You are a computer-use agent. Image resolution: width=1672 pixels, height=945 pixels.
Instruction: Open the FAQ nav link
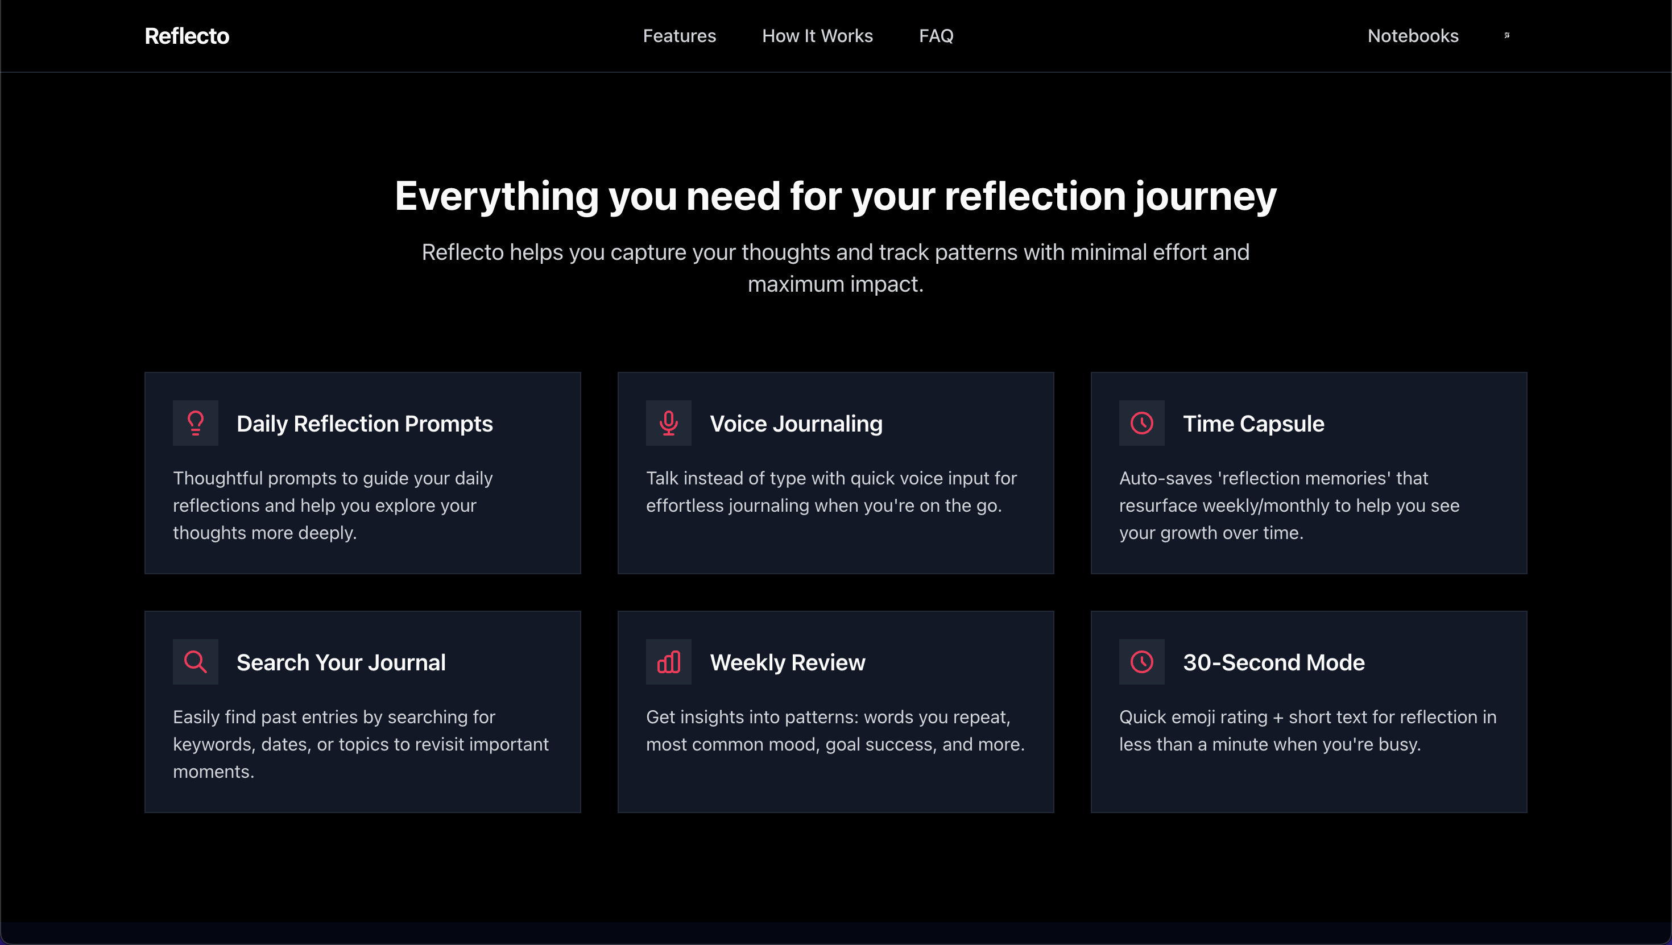[936, 36]
